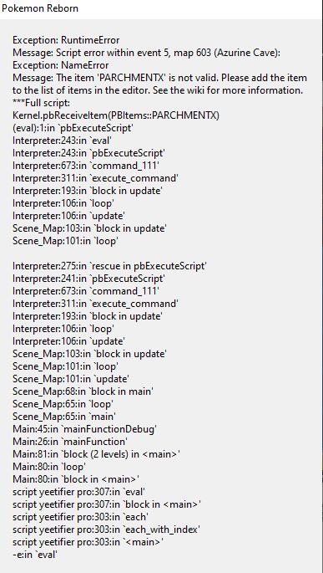Select the 'Exception: RuntimeError' line
323x573 pixels.
[66, 40]
